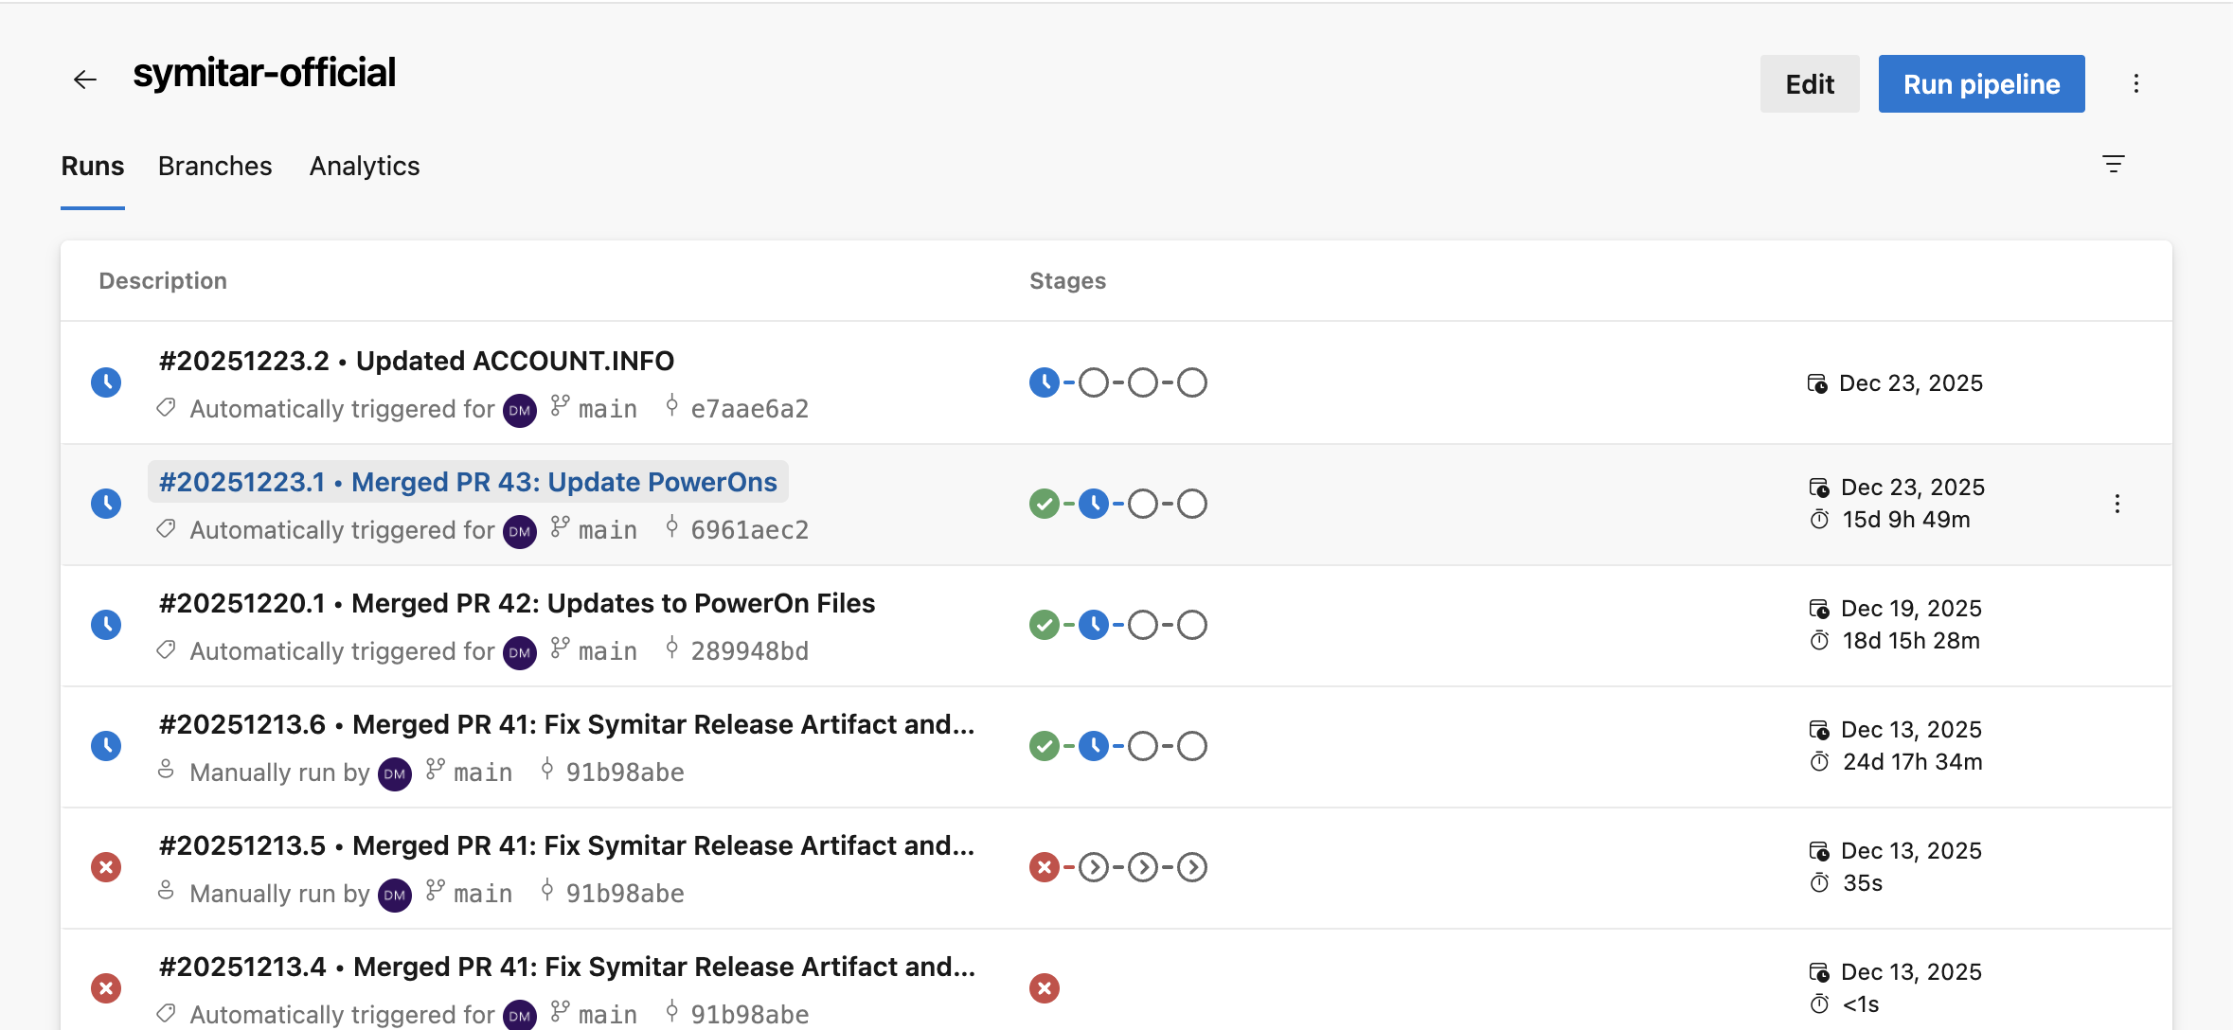Click the DM avatar on run #20251213.6
This screenshot has height=1030, width=2233.
pos(395,773)
